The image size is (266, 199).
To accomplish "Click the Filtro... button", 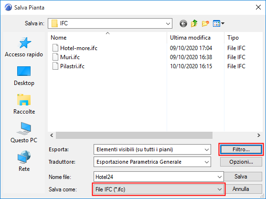I will click(x=241, y=149).
